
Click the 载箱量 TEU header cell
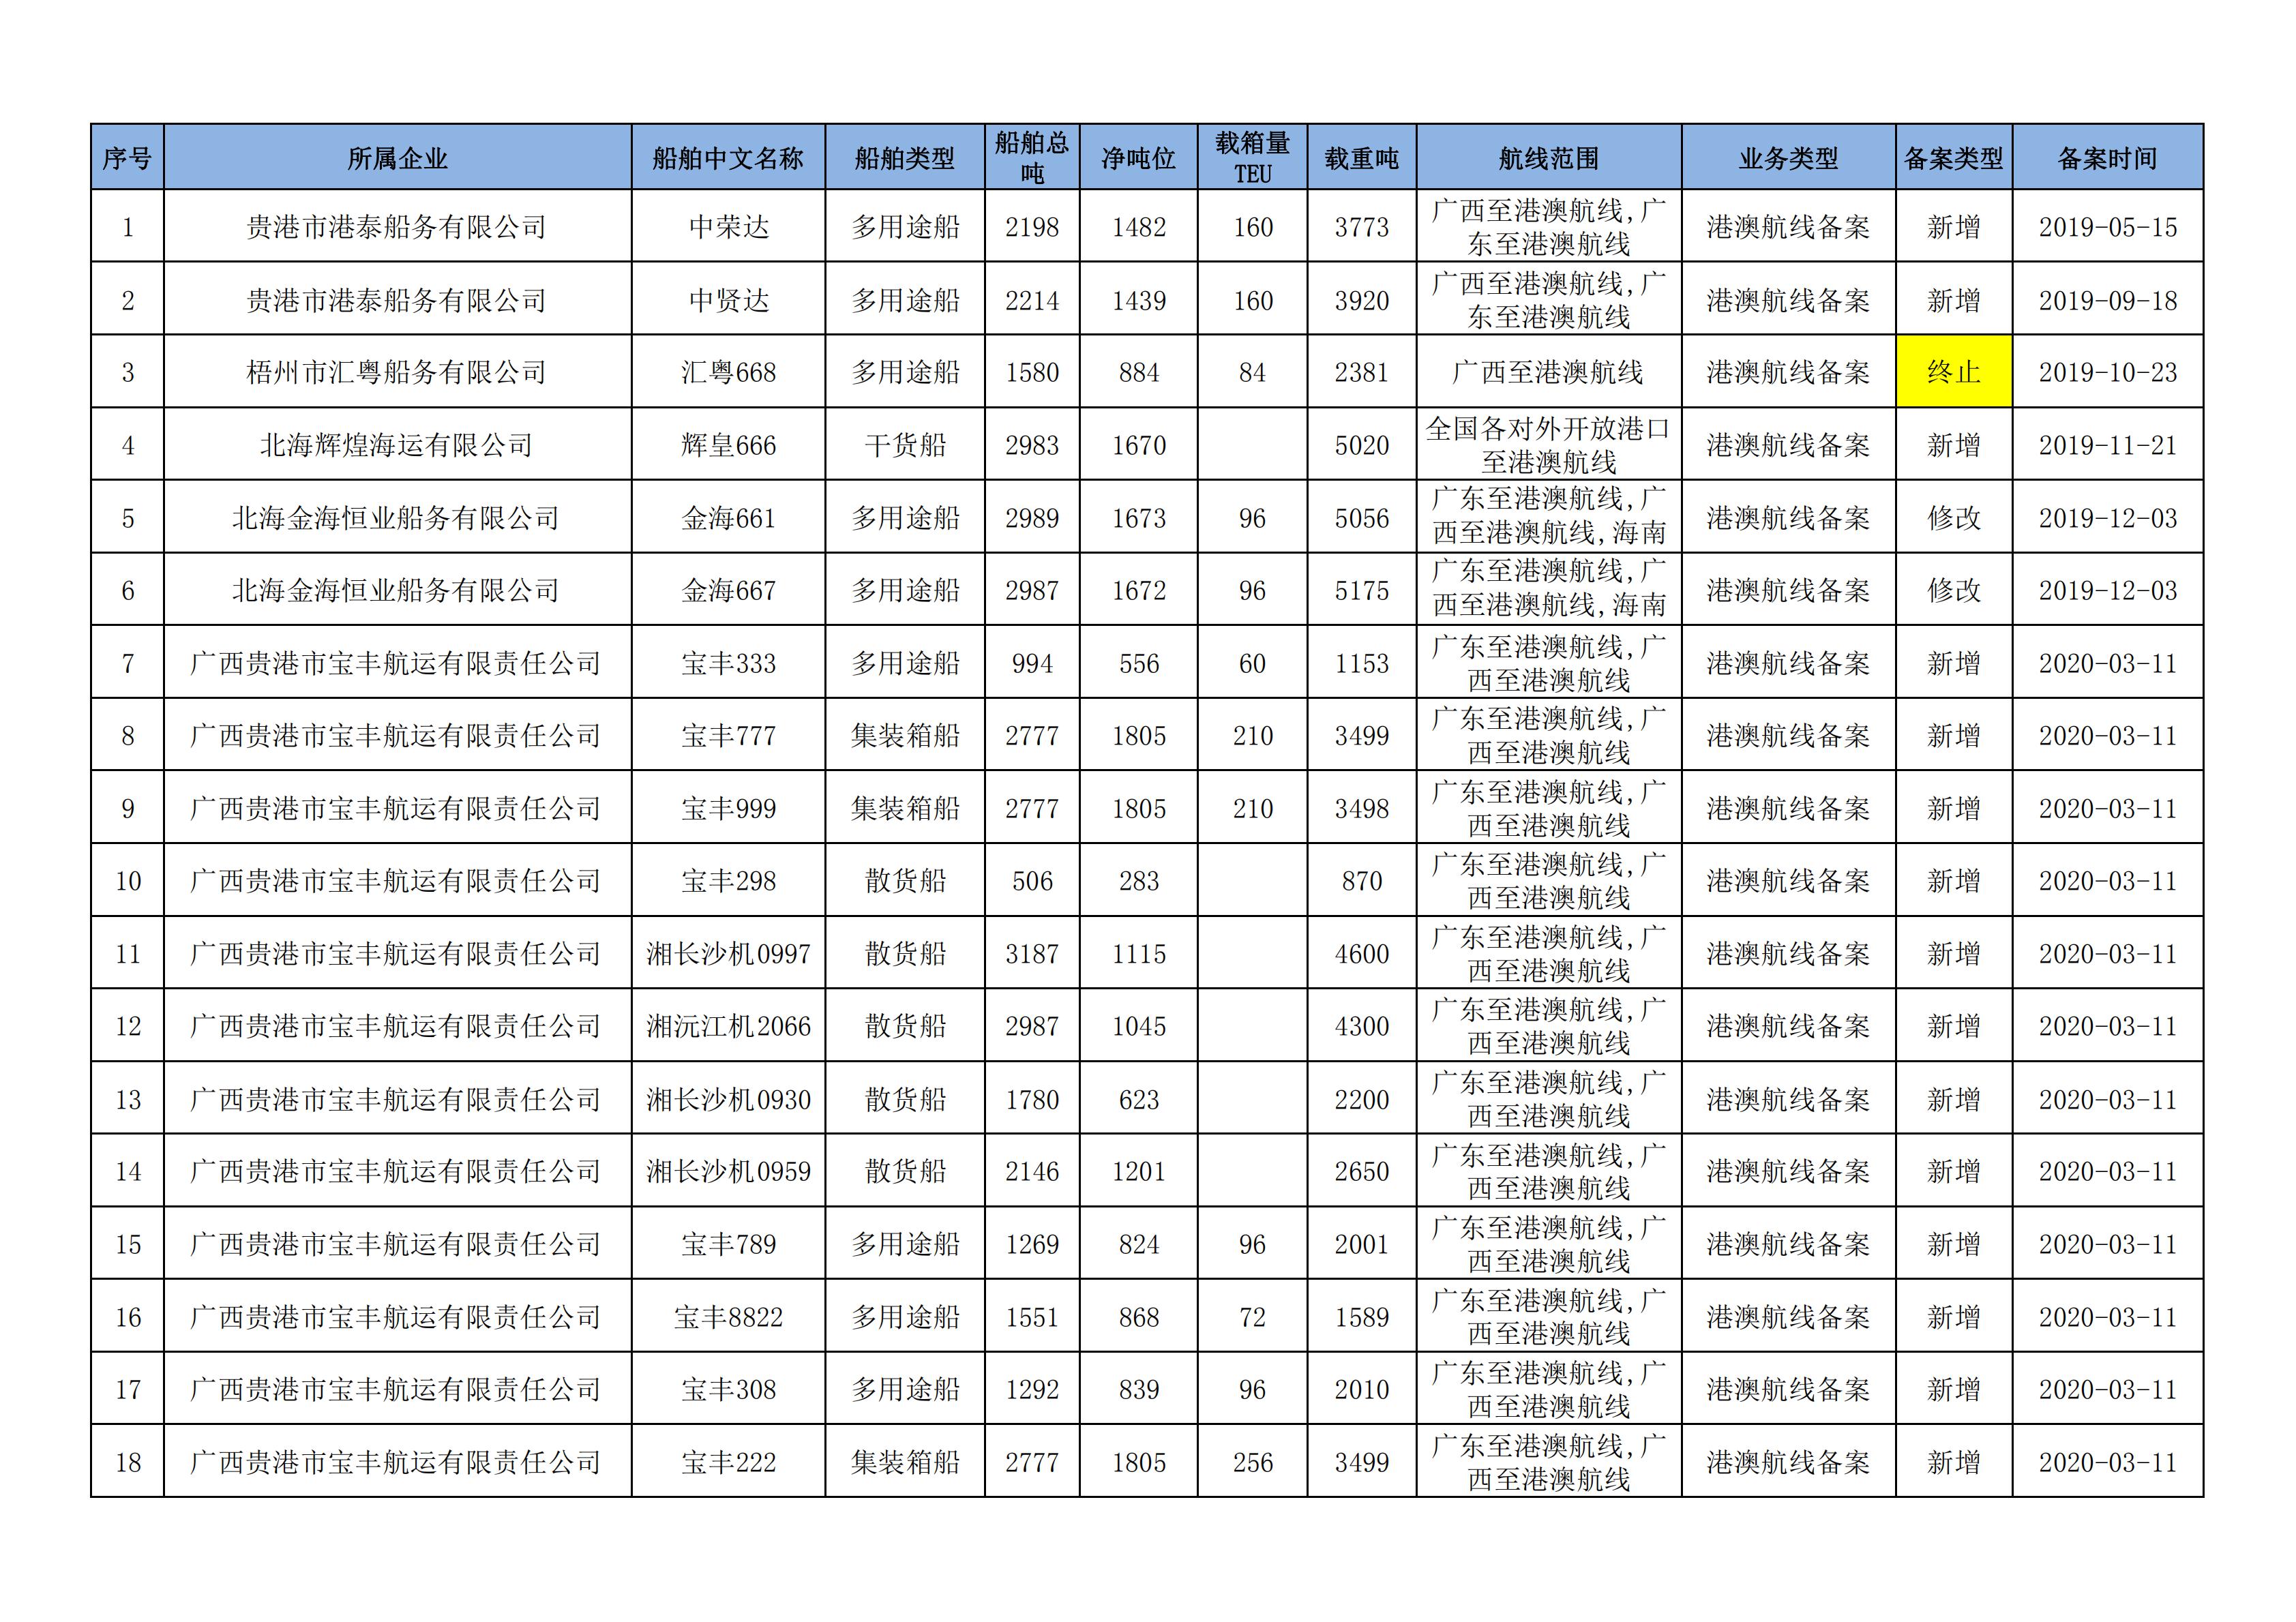(x=1252, y=158)
